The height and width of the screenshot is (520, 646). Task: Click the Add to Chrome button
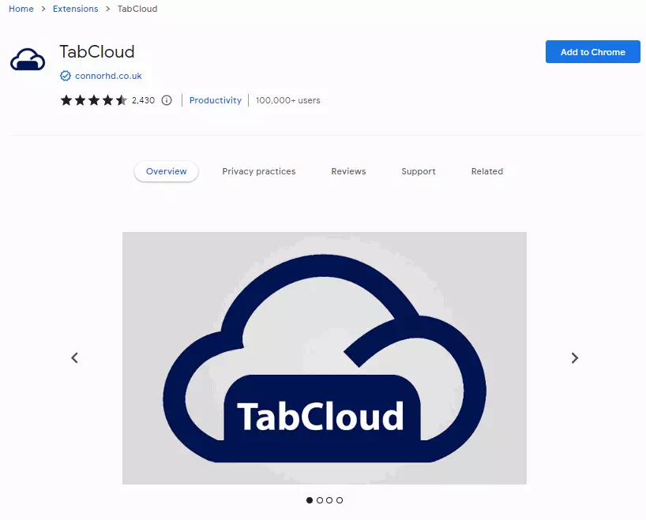[593, 52]
